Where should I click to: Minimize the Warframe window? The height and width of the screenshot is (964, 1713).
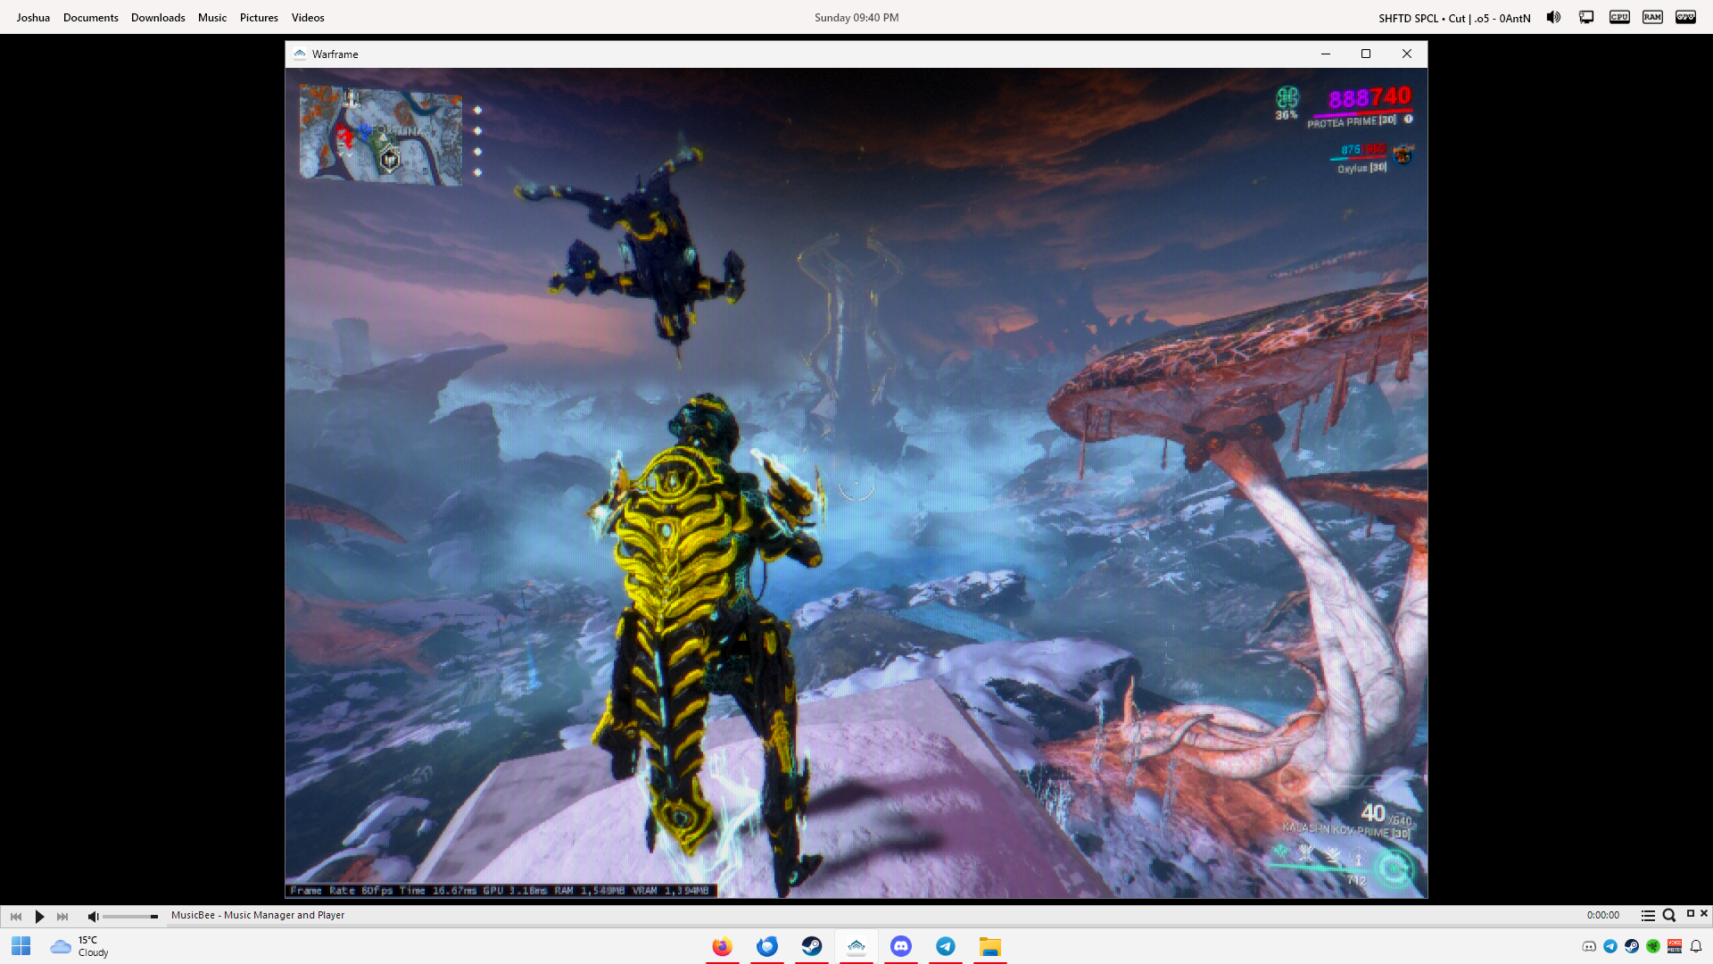[x=1326, y=54]
